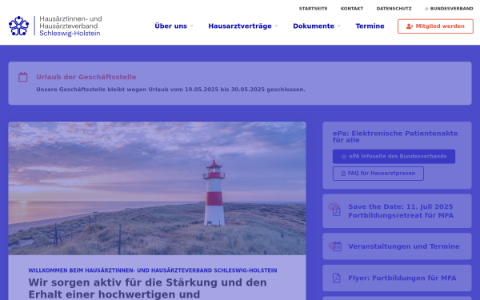
Task: Open Flyer: Fortbildungen für MFA card
Action: (x=397, y=278)
